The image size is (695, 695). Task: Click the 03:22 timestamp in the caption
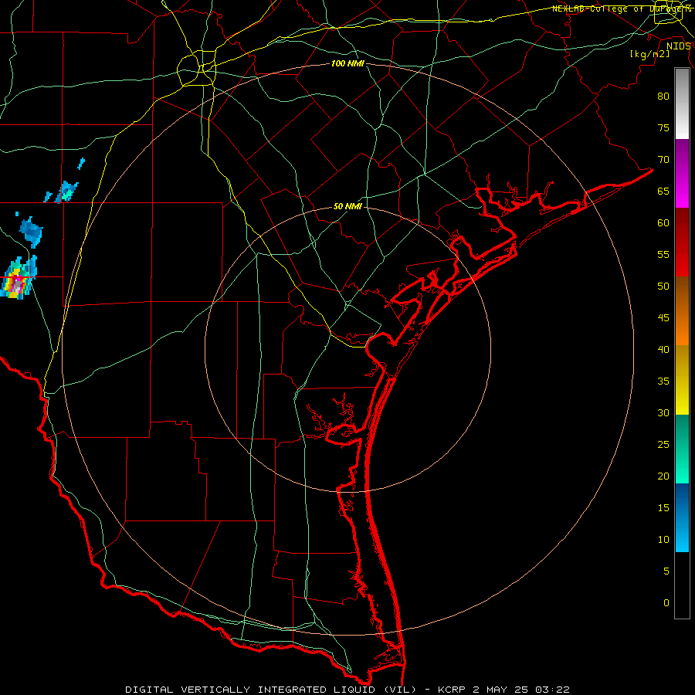pos(552,690)
